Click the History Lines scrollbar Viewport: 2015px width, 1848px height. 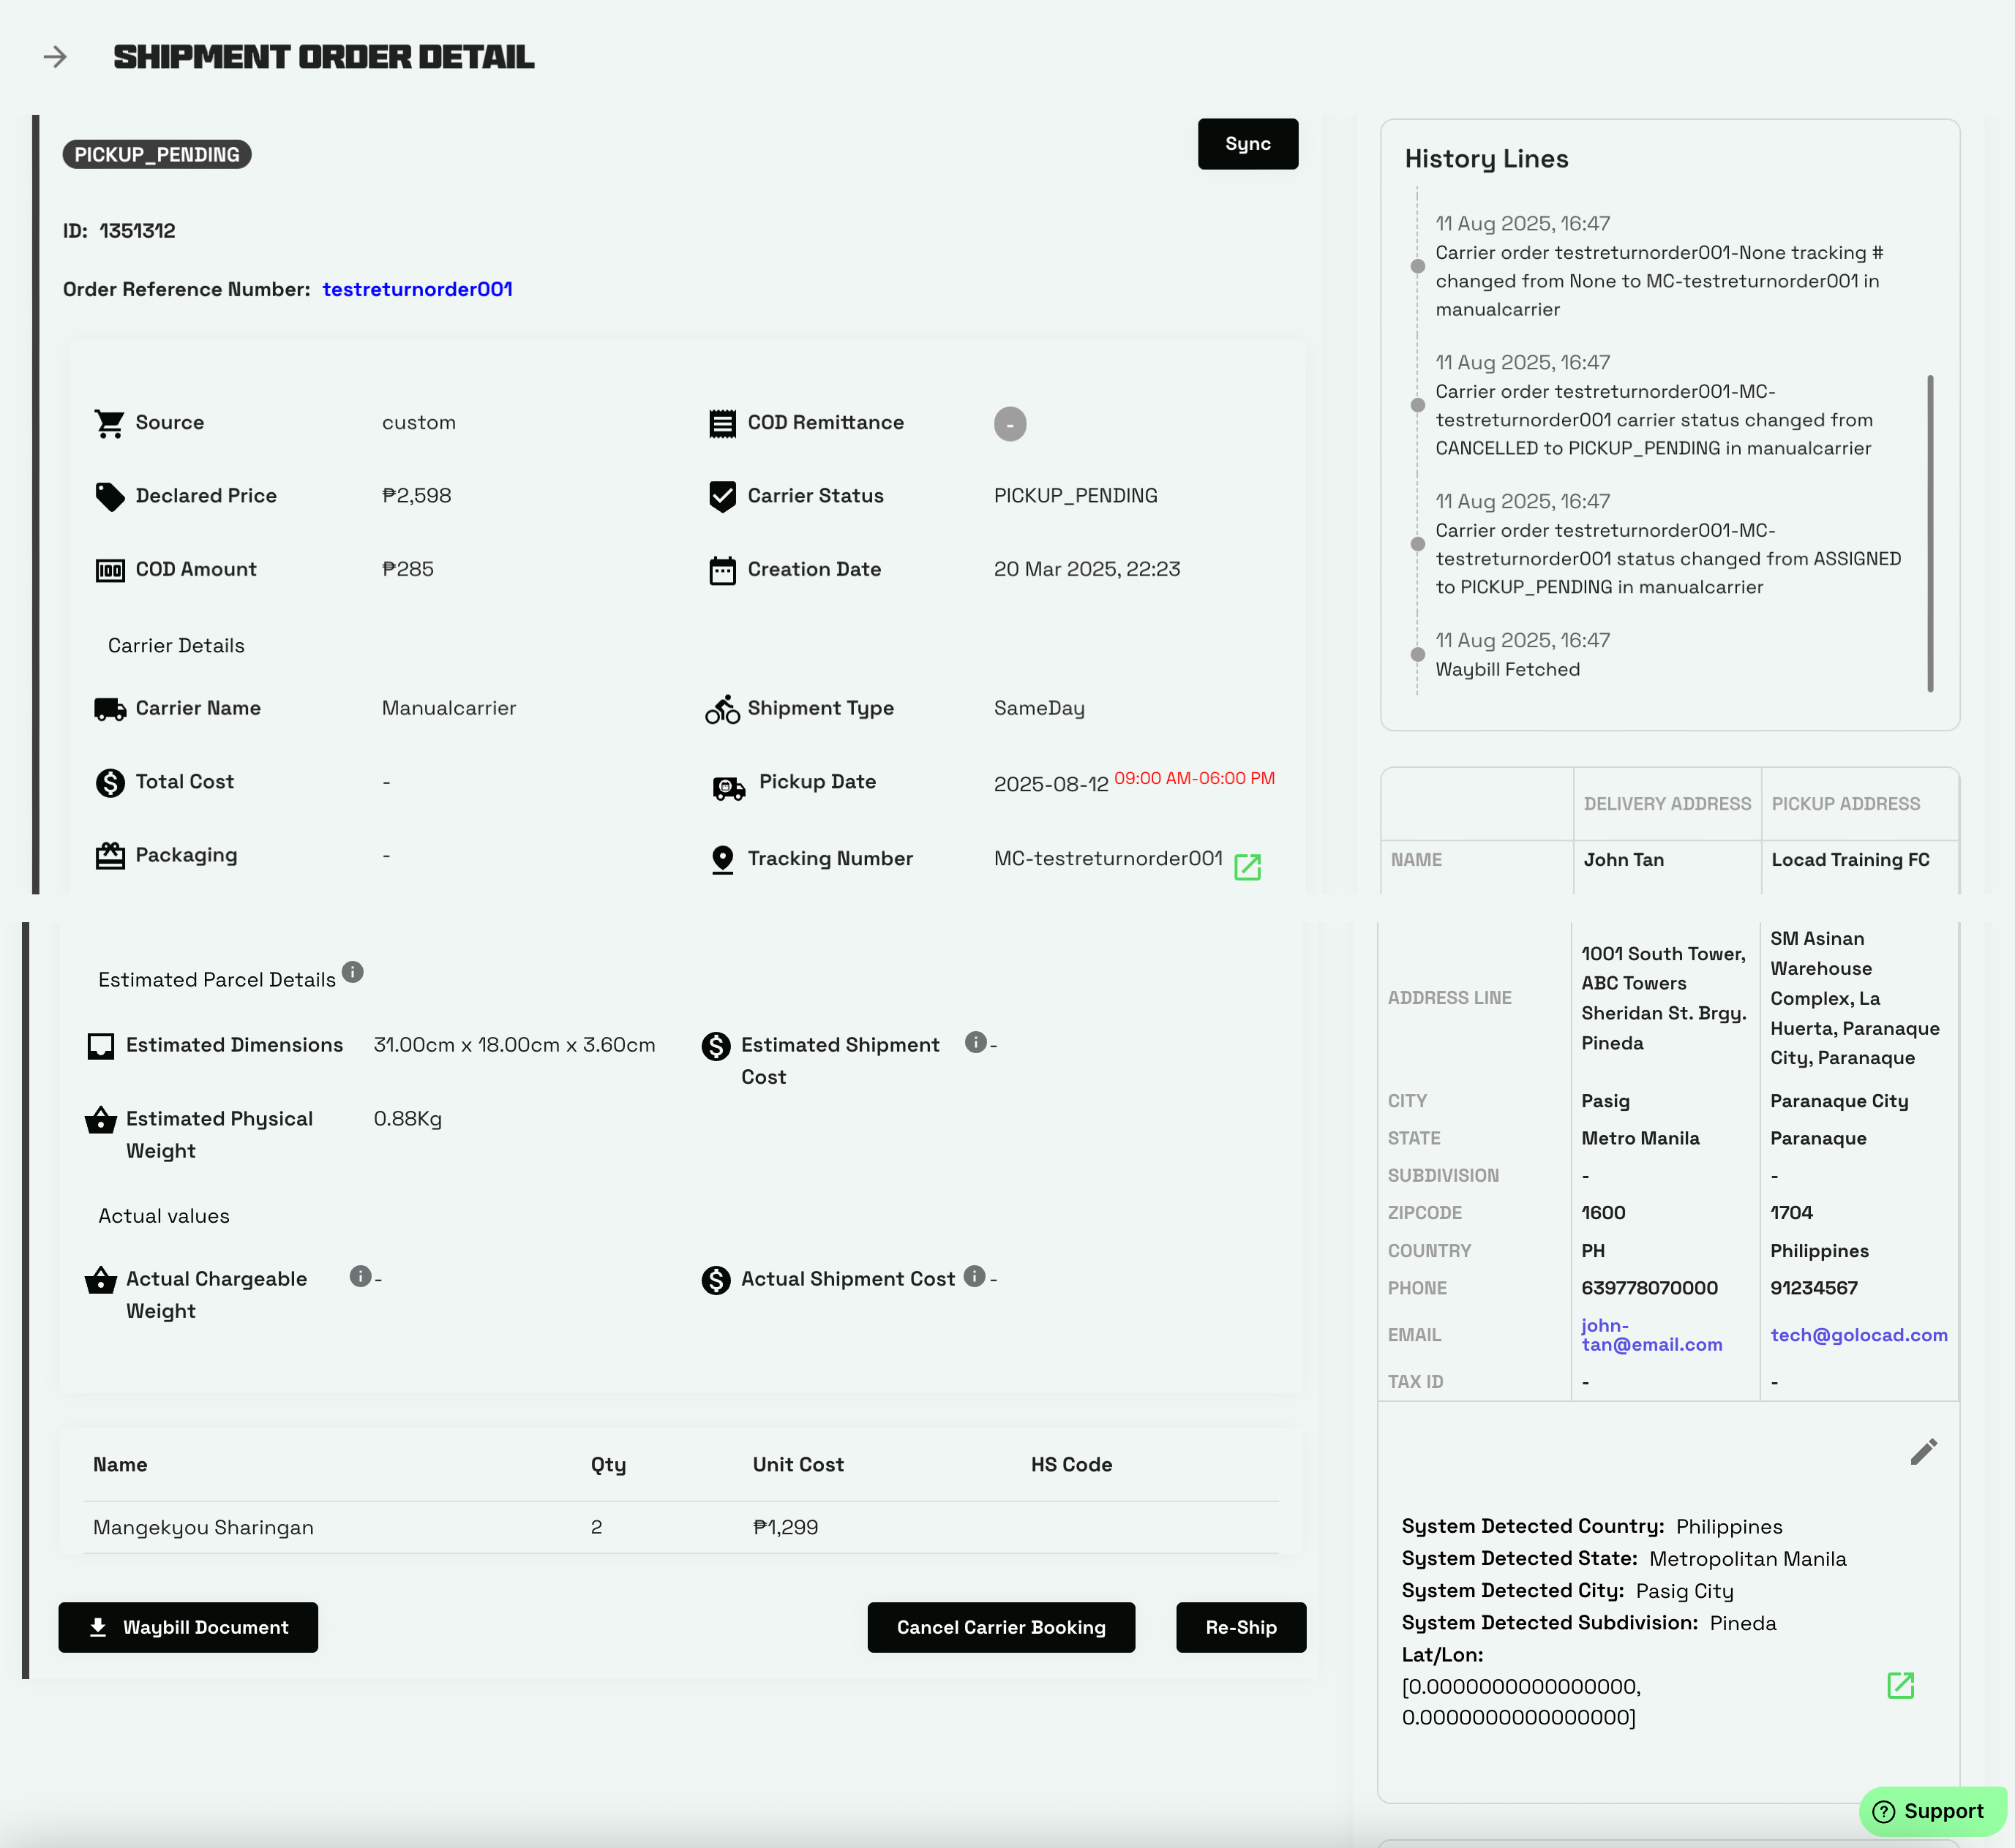(x=1930, y=533)
